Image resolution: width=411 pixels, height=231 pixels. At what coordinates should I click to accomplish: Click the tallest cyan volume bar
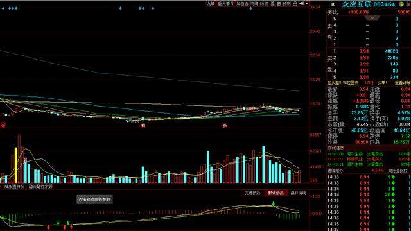(x=263, y=164)
